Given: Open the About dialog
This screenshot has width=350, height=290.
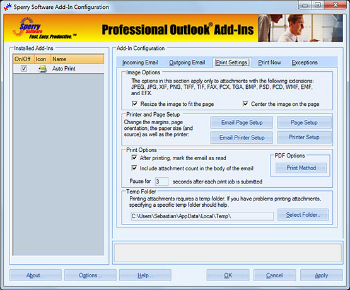Looking at the screenshot, I should point(35,275).
